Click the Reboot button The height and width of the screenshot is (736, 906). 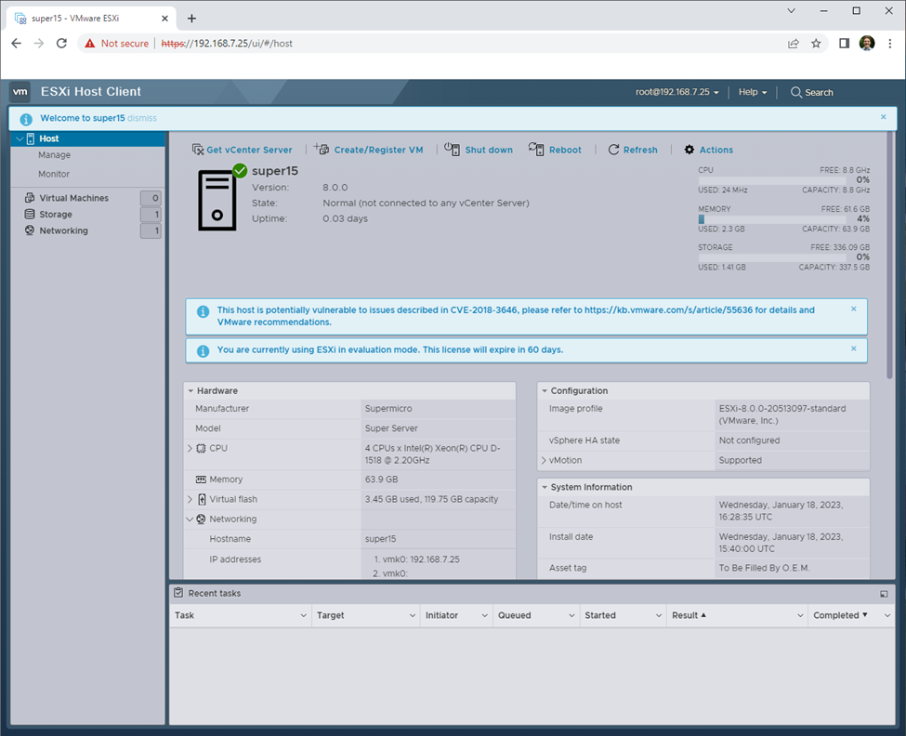[x=556, y=150]
